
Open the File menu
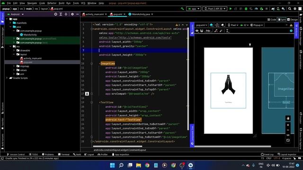point(9,3)
